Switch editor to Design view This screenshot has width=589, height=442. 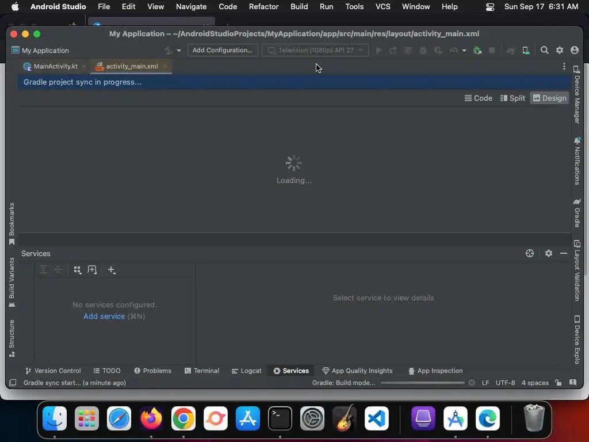[x=549, y=98]
